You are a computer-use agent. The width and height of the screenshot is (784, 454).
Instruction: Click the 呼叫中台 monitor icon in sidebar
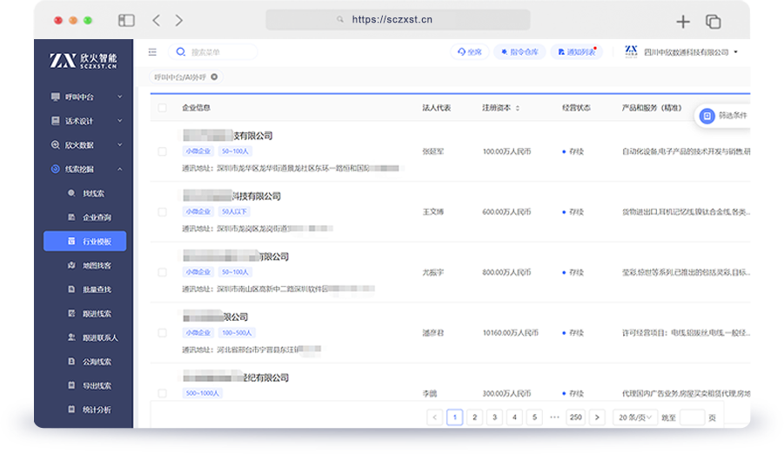[x=55, y=97]
